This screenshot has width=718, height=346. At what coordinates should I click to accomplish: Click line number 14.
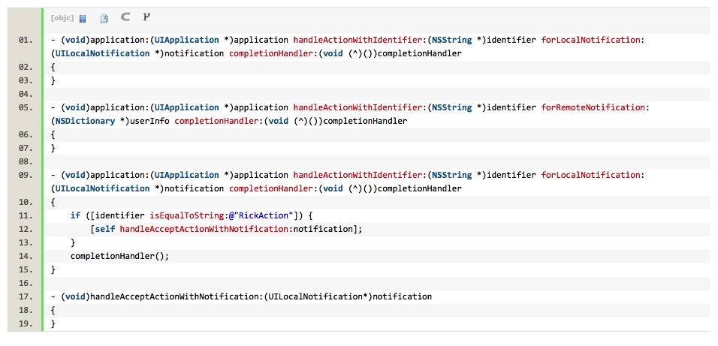[26, 256]
